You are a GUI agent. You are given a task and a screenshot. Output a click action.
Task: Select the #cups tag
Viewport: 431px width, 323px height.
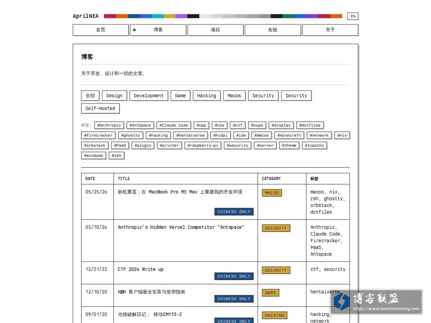point(257,125)
